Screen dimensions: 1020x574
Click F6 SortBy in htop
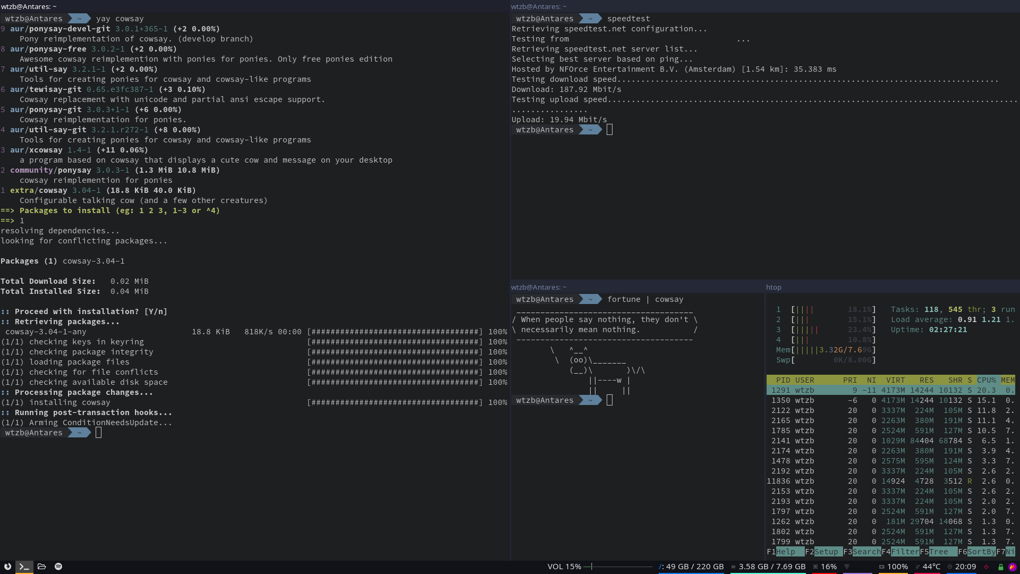(976, 552)
